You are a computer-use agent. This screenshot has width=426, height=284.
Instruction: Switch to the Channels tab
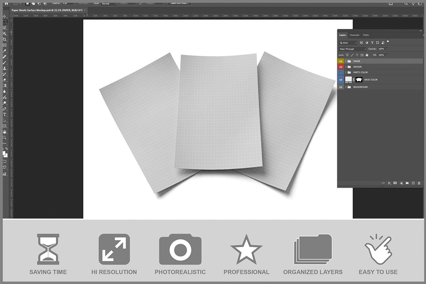354,35
